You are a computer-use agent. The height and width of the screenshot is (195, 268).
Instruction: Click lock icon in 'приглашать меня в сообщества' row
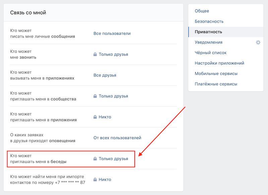coord(95,96)
